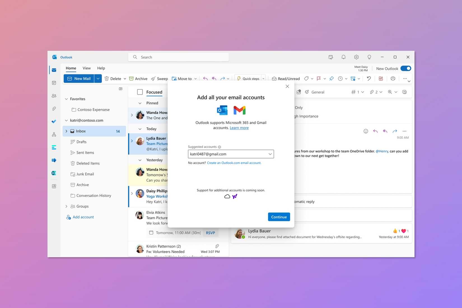Click the Continue button in the dialog
This screenshot has width=462, height=308.
(279, 217)
